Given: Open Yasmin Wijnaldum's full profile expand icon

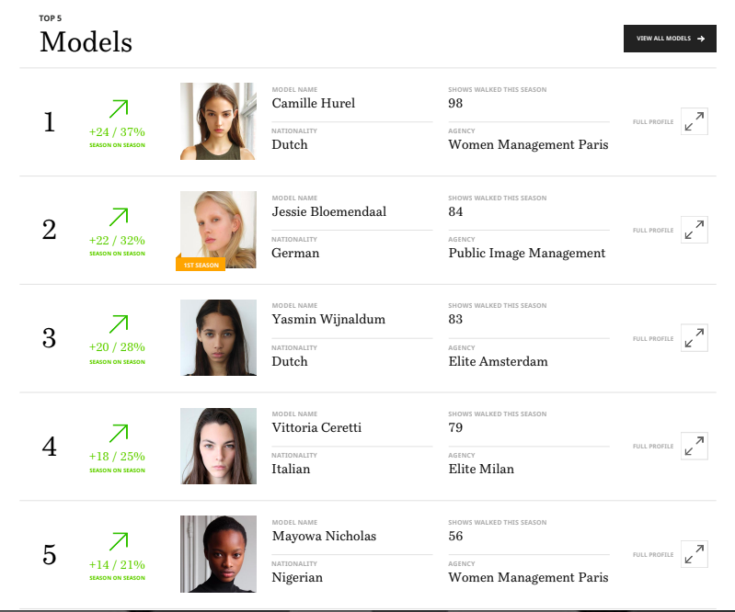Looking at the screenshot, I should 695,338.
